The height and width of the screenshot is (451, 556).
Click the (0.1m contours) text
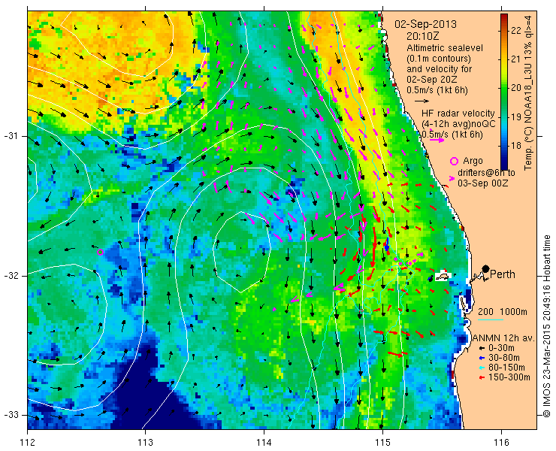click(439, 58)
